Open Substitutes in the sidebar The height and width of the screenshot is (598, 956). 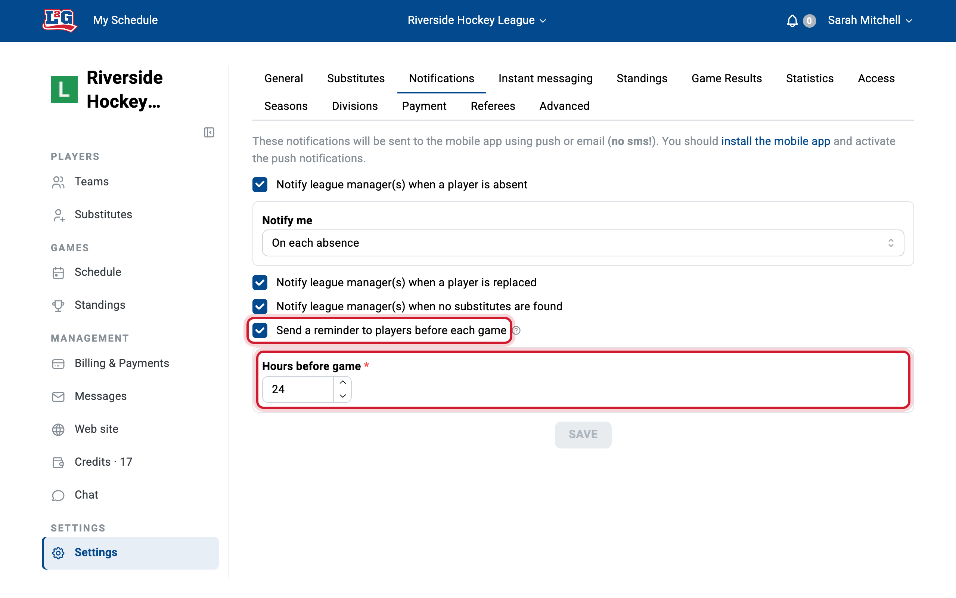click(x=130, y=215)
